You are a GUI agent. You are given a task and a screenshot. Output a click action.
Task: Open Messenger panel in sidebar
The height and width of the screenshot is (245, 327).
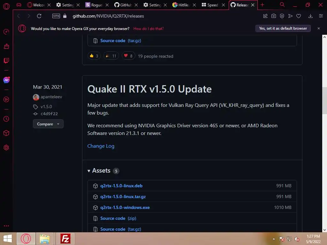6,80
